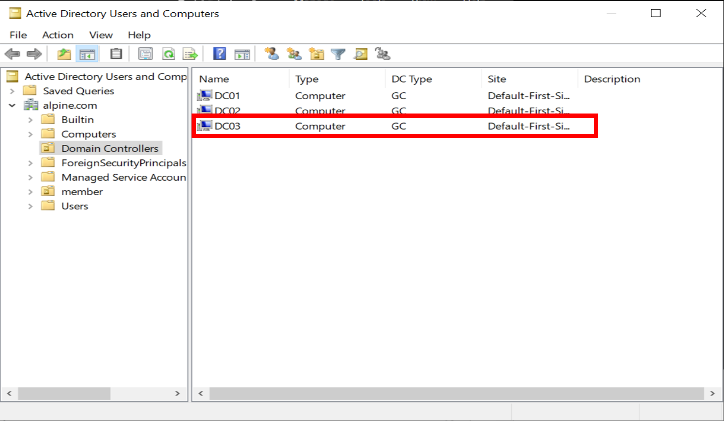Screen dimensions: 724x421
Task: Expand the member organizational unit
Action: pyautogui.click(x=30, y=192)
